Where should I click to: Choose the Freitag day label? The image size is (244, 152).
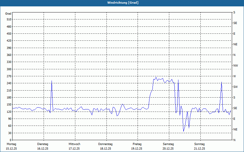[137, 144]
